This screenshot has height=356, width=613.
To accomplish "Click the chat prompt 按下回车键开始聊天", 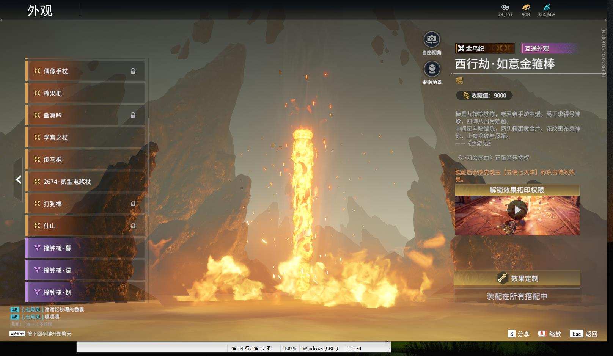I will (49, 334).
